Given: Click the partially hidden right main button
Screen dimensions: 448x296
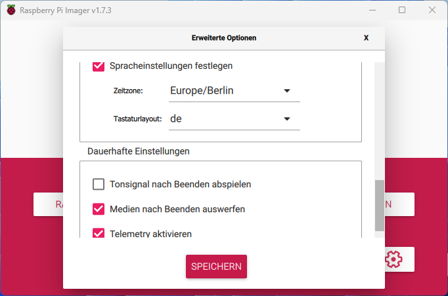Looking at the screenshot, I should pos(399,204).
